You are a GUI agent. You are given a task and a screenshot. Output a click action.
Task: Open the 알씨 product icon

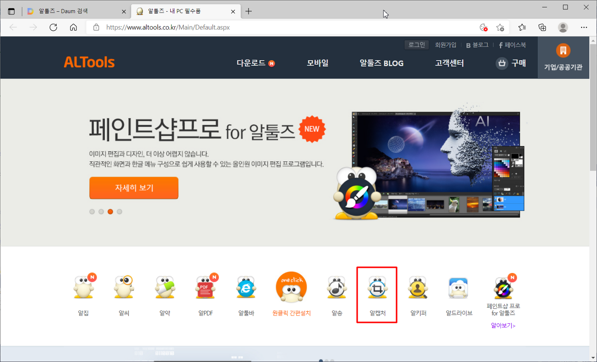(x=124, y=288)
